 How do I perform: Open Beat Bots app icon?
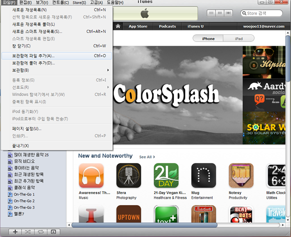coord(241,214)
